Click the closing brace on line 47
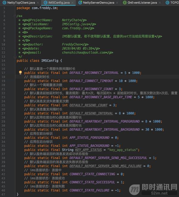 [x=18, y=194]
